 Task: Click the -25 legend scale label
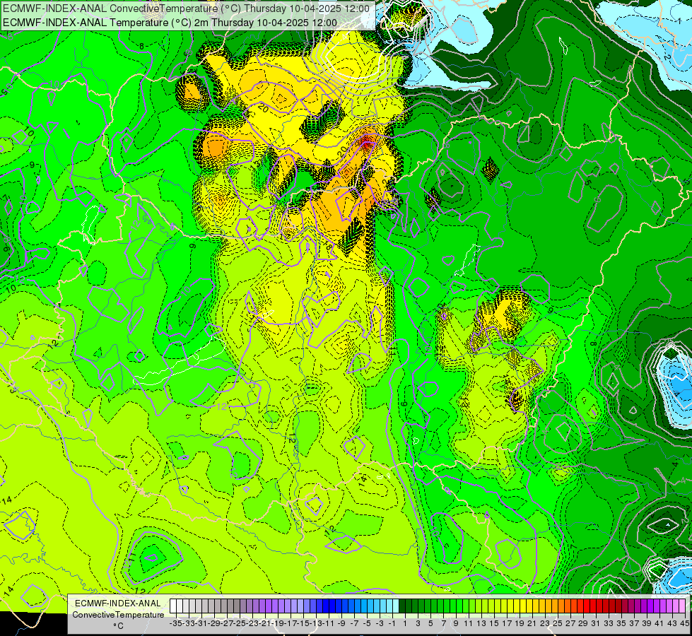239,624
